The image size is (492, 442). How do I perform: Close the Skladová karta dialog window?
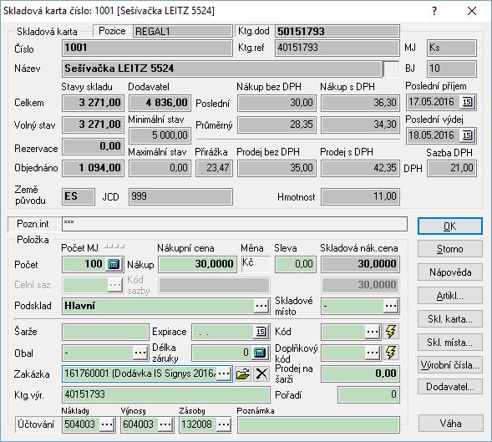(472, 12)
